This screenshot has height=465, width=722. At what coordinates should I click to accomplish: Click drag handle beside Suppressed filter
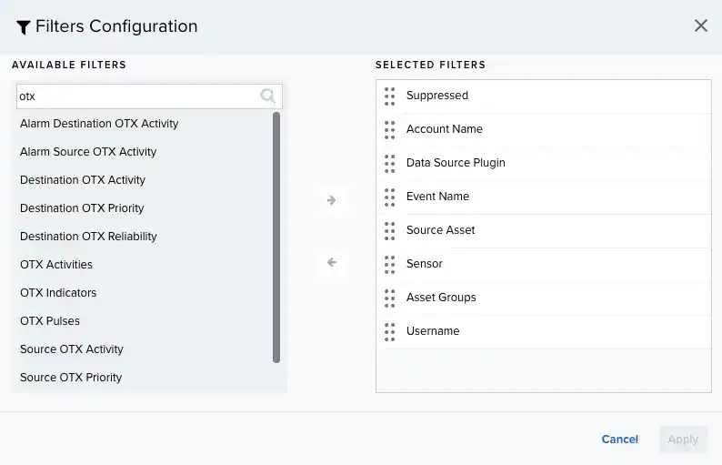point(390,96)
